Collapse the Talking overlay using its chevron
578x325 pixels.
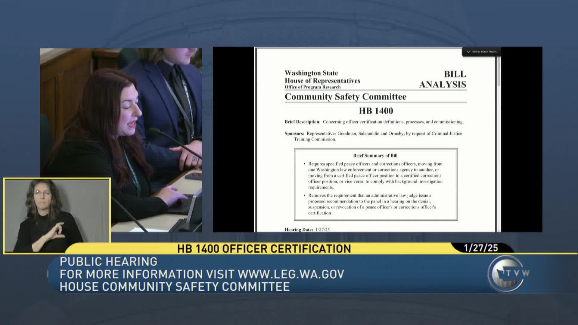point(468,52)
